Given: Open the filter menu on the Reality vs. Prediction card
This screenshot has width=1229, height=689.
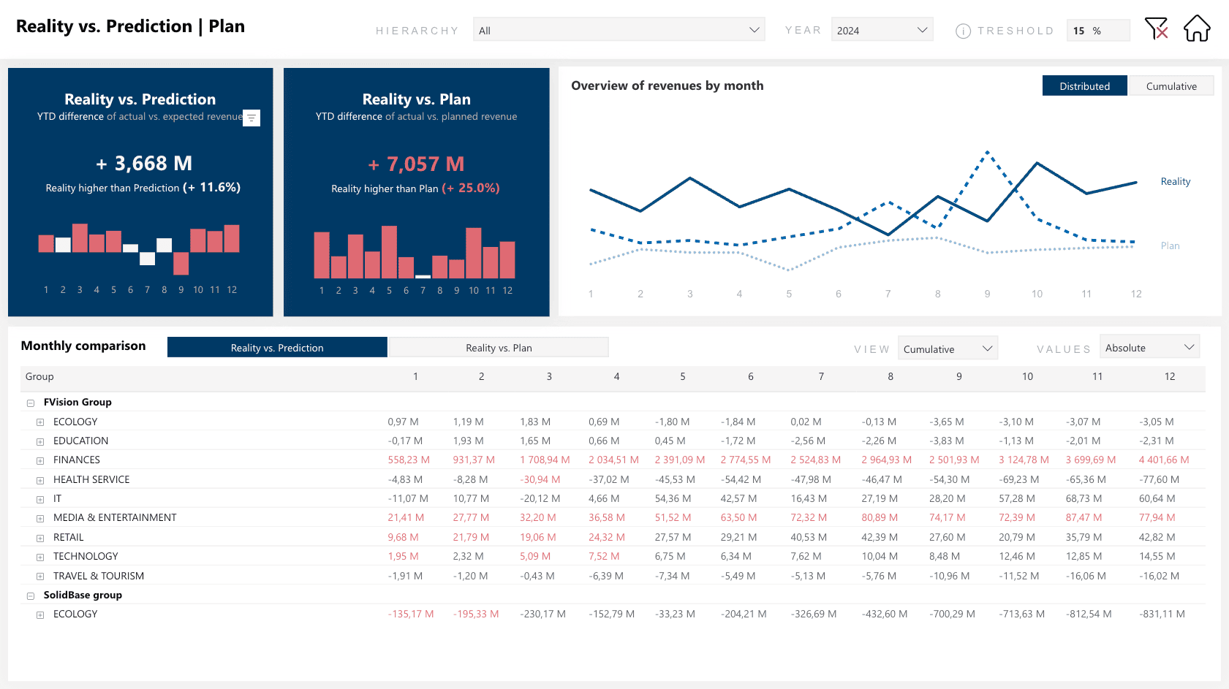Looking at the screenshot, I should tap(252, 118).
